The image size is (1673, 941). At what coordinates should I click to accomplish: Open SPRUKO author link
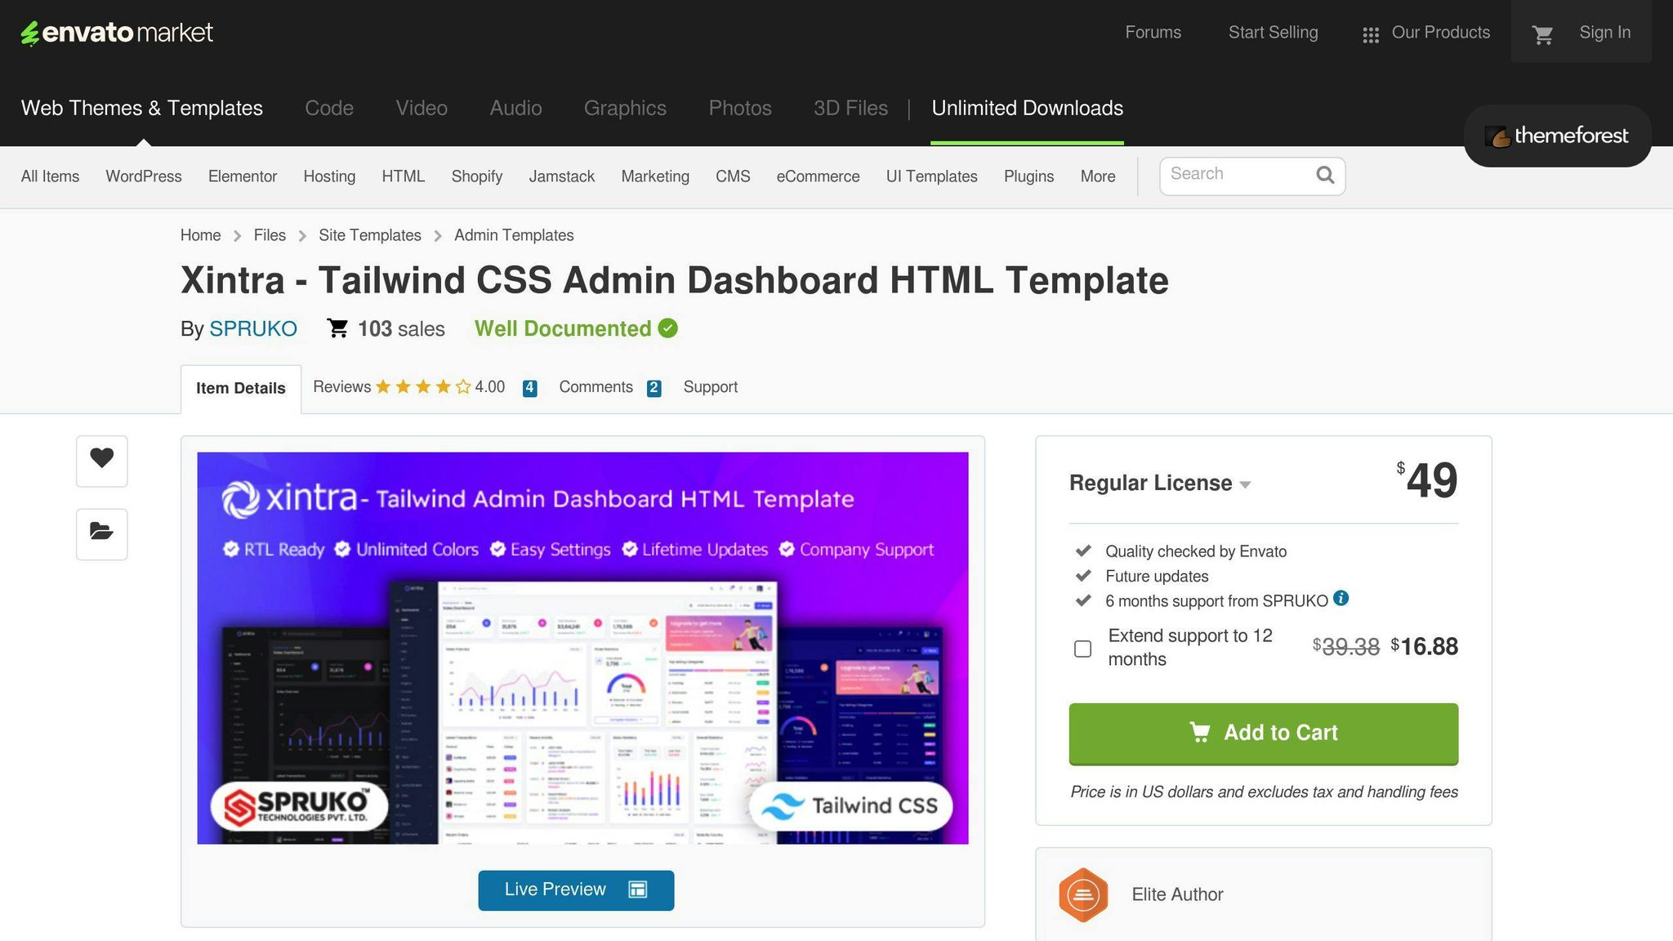[x=253, y=328]
